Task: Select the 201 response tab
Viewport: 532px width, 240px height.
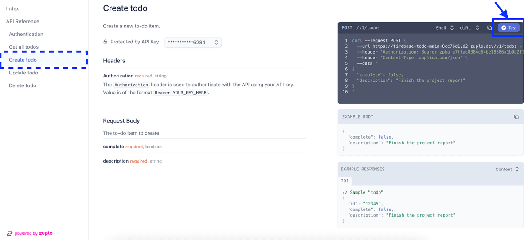Action: (x=344, y=181)
